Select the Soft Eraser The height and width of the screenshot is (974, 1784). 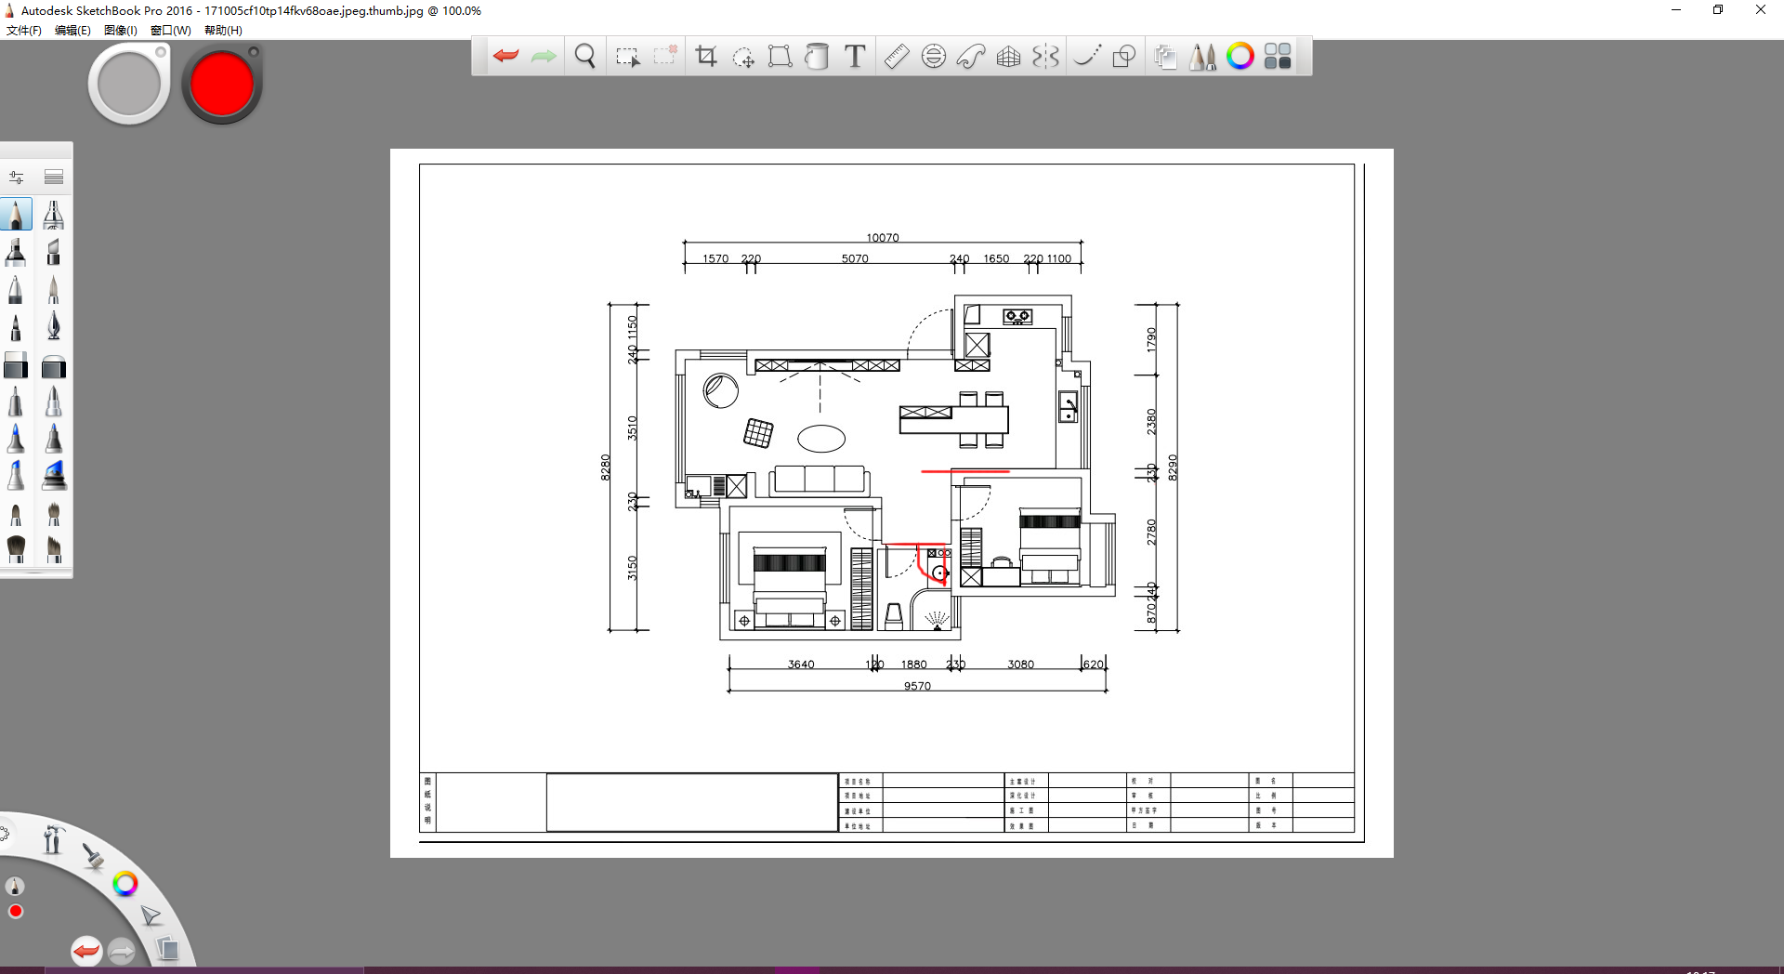pos(54,365)
